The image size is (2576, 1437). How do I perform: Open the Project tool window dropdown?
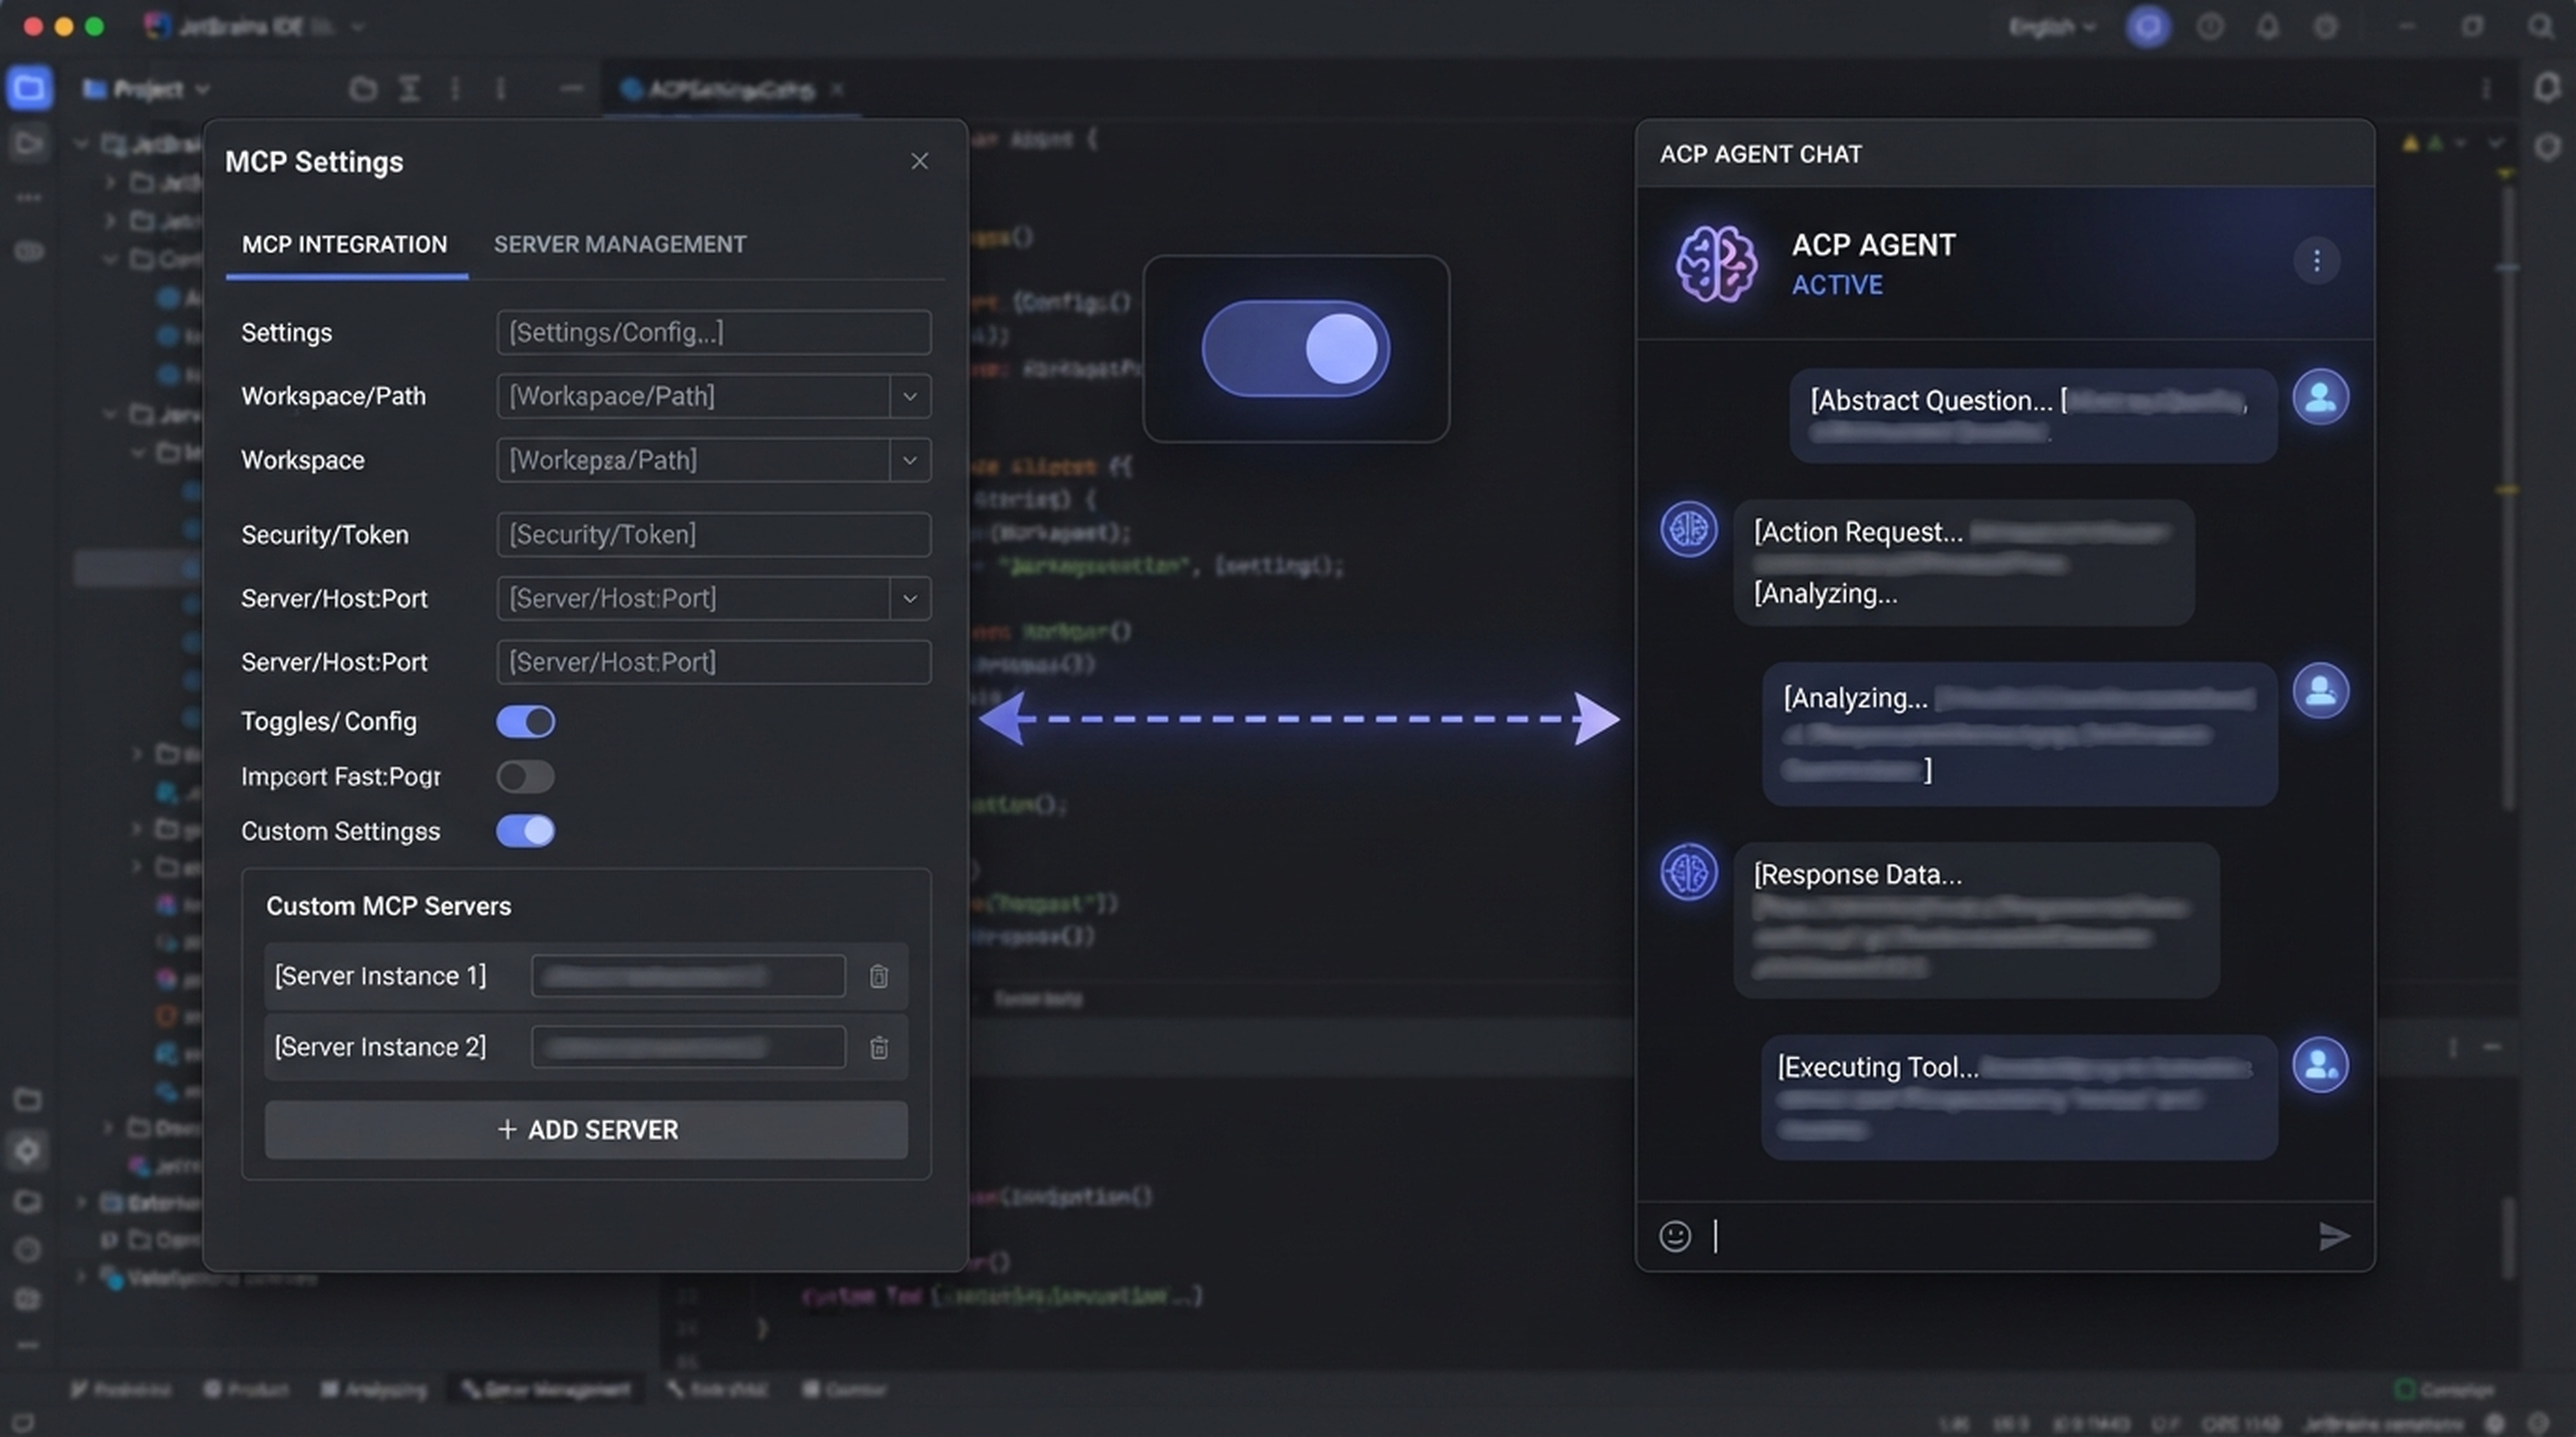[147, 89]
